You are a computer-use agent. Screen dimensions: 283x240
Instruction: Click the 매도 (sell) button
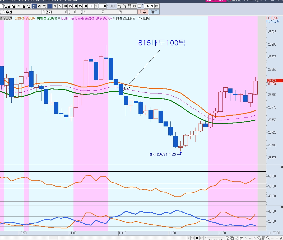pos(154,12)
